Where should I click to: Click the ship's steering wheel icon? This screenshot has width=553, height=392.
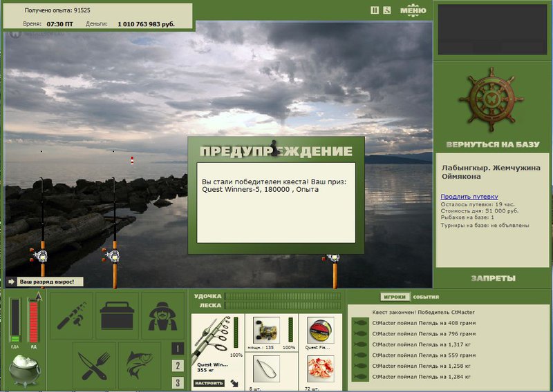pos(491,99)
